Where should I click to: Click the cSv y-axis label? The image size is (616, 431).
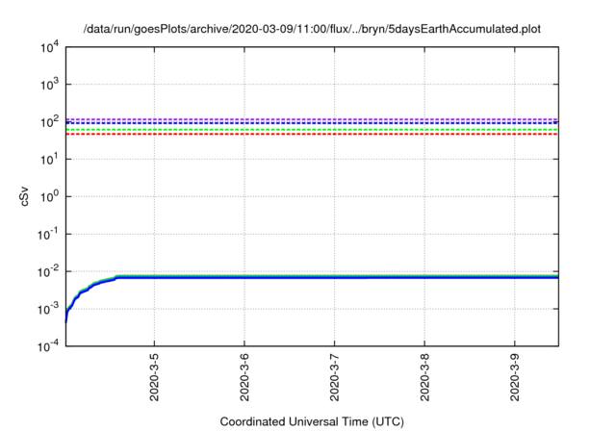24,198
